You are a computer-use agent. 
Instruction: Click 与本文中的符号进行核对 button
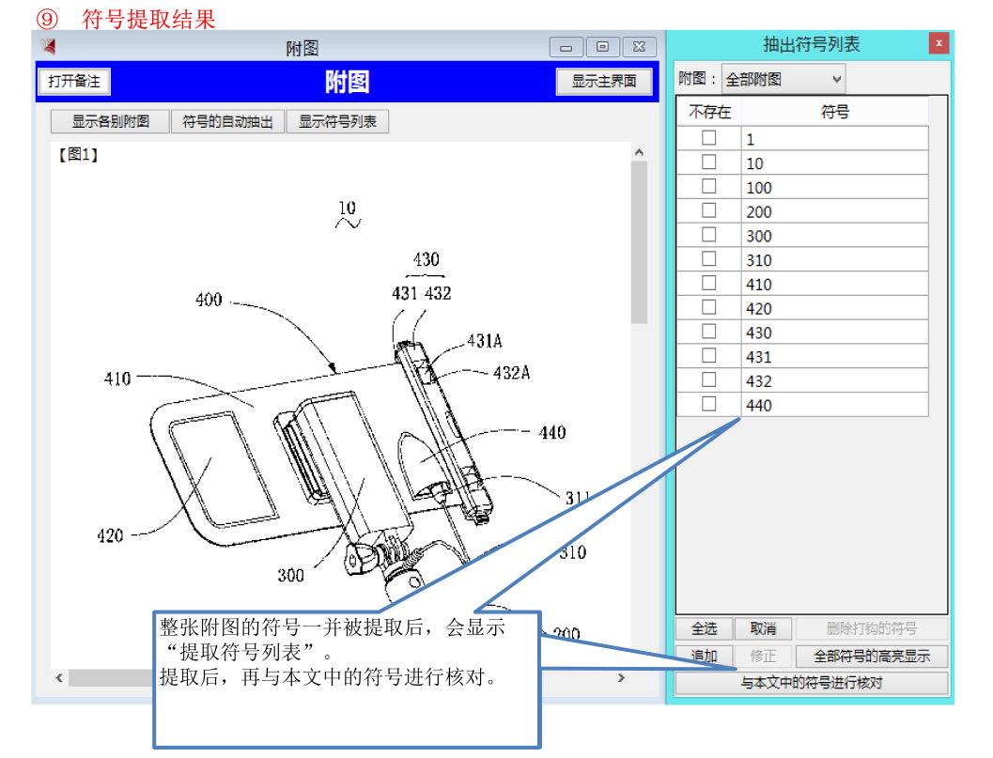click(x=812, y=683)
